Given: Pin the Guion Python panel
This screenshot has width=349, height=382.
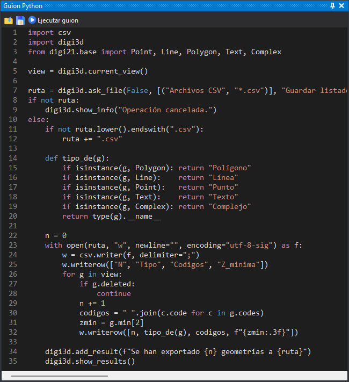Looking at the screenshot, I should pos(332,5).
